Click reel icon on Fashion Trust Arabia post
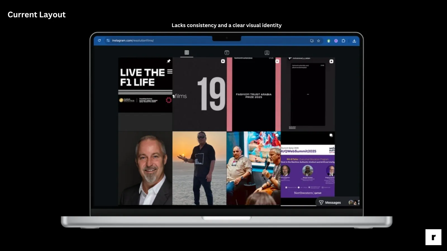 [277, 61]
